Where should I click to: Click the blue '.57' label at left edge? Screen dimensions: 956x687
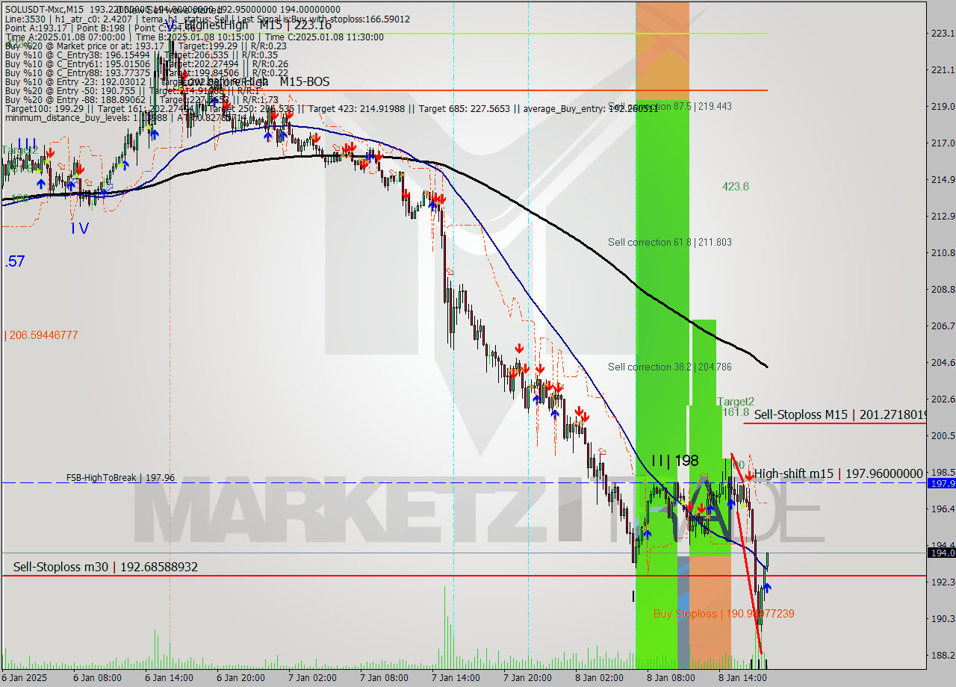(15, 261)
